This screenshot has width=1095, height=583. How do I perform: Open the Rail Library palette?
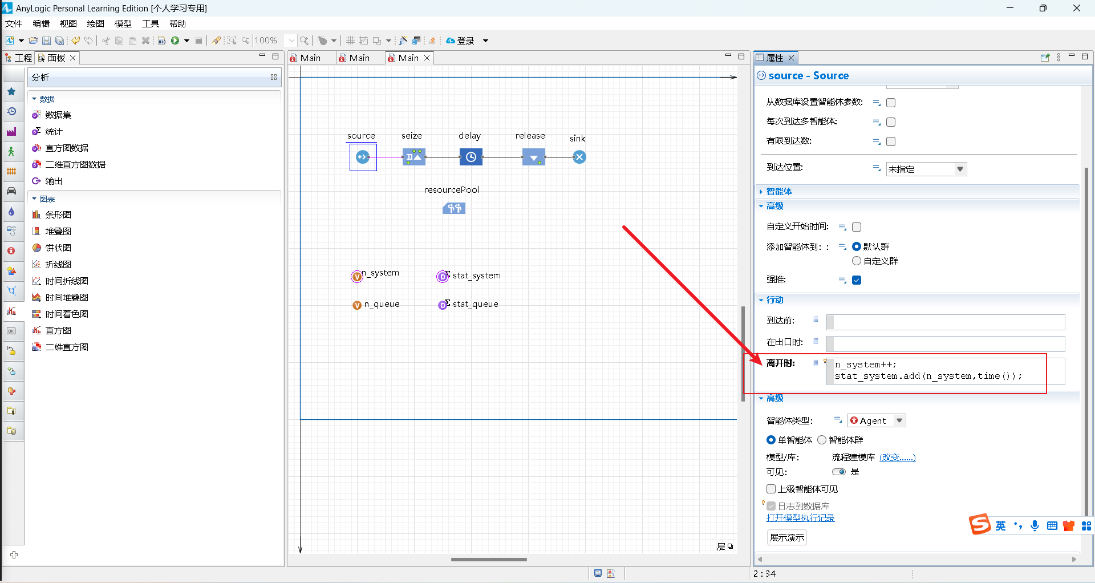pyautogui.click(x=11, y=171)
